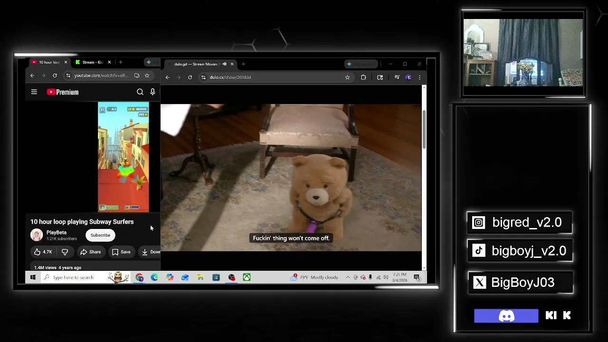Screen dimensions: 608x342
Task: Switch to the Stream - Kick tab
Action: pos(92,62)
